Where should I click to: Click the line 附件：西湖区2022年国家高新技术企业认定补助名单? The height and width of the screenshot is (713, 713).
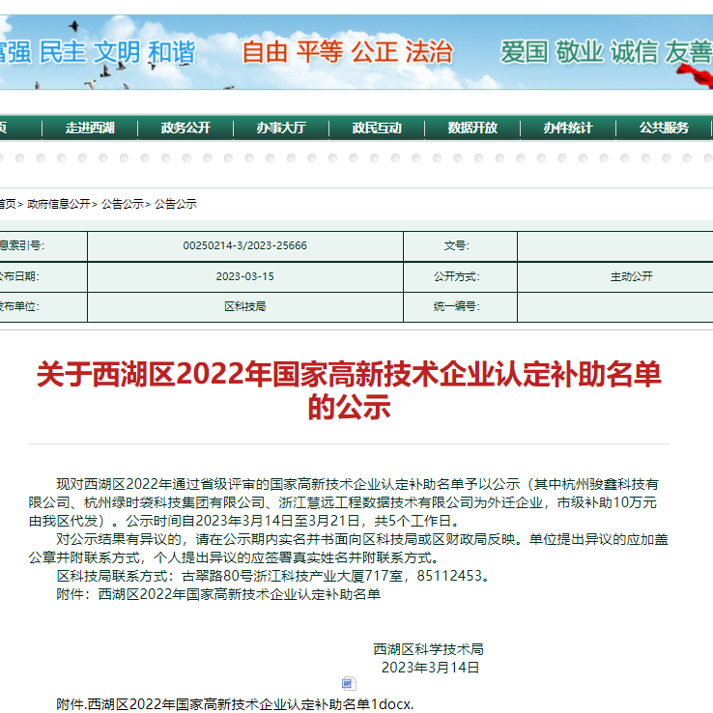218,594
